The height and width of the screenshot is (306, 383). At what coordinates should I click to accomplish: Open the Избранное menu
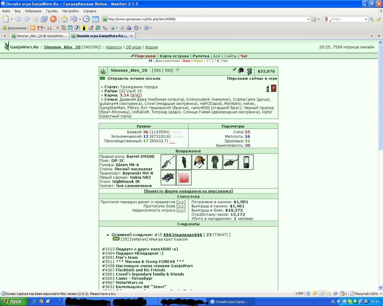click(33, 11)
